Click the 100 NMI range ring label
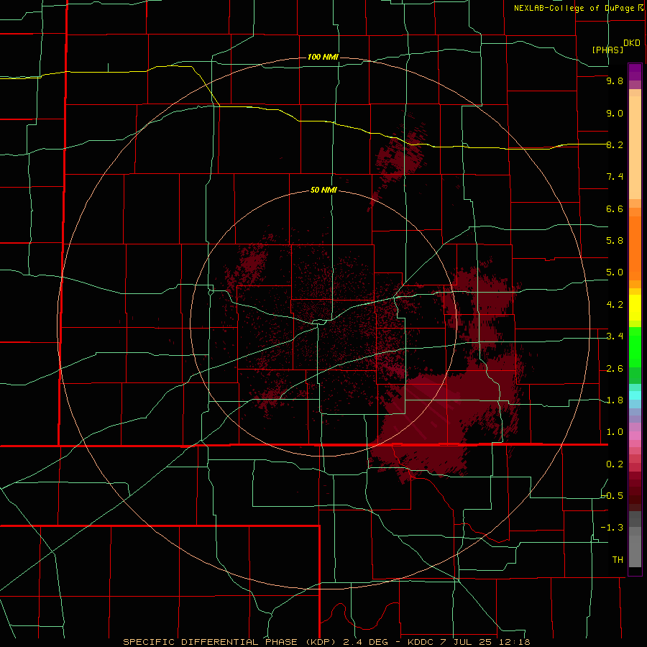The height and width of the screenshot is (647, 647). pyautogui.click(x=323, y=57)
